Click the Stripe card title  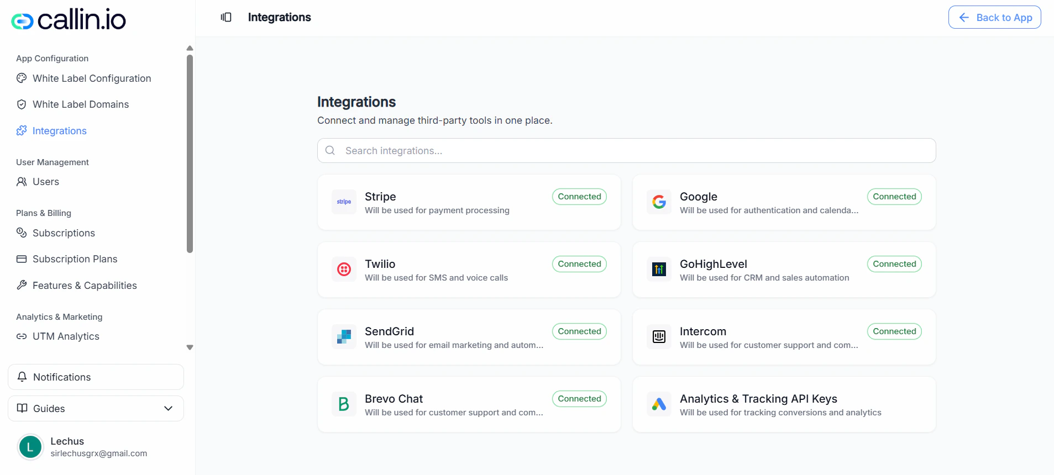[x=380, y=197]
